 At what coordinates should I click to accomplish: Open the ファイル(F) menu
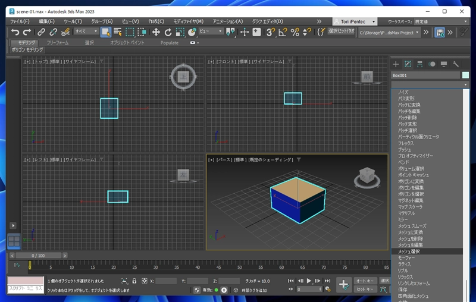point(20,21)
